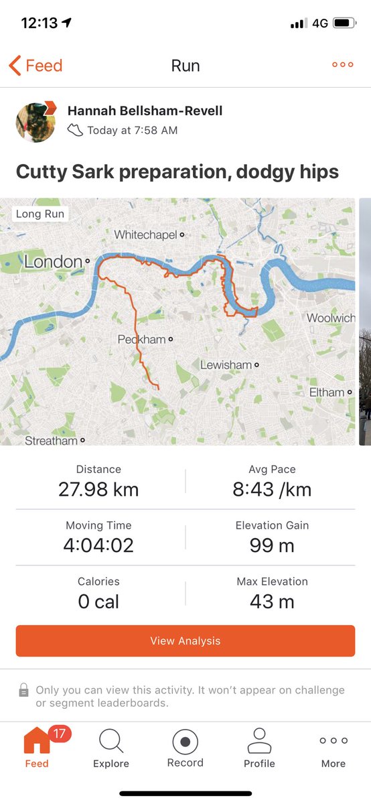Image resolution: width=371 pixels, height=804 pixels.
Task: Tap the activity title Cutty Sark preparation
Action: tap(177, 171)
